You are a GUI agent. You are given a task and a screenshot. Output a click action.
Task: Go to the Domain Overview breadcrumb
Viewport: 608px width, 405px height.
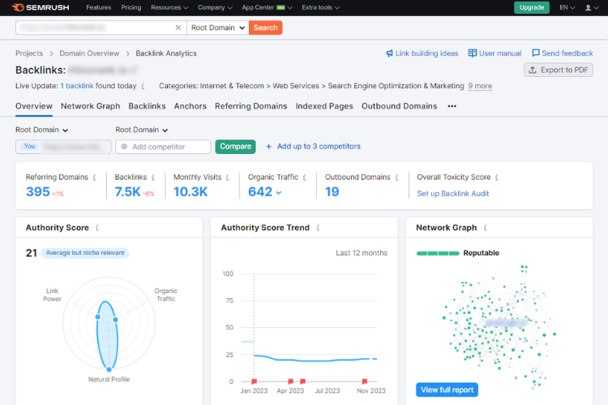[x=89, y=53]
